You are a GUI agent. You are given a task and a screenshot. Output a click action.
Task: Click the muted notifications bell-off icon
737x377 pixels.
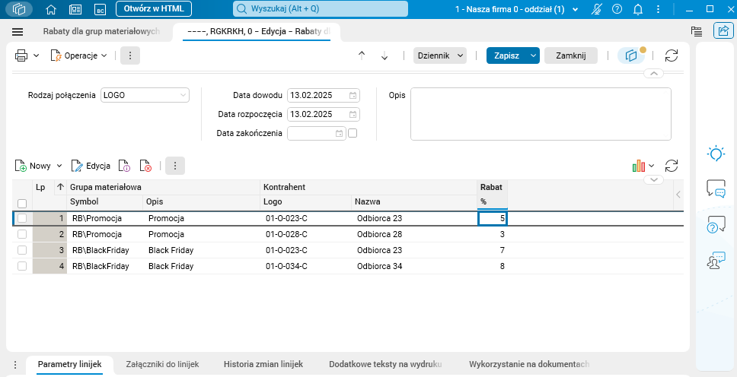coord(597,9)
